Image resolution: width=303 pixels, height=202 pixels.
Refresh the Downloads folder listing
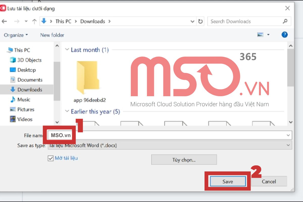pos(200,21)
